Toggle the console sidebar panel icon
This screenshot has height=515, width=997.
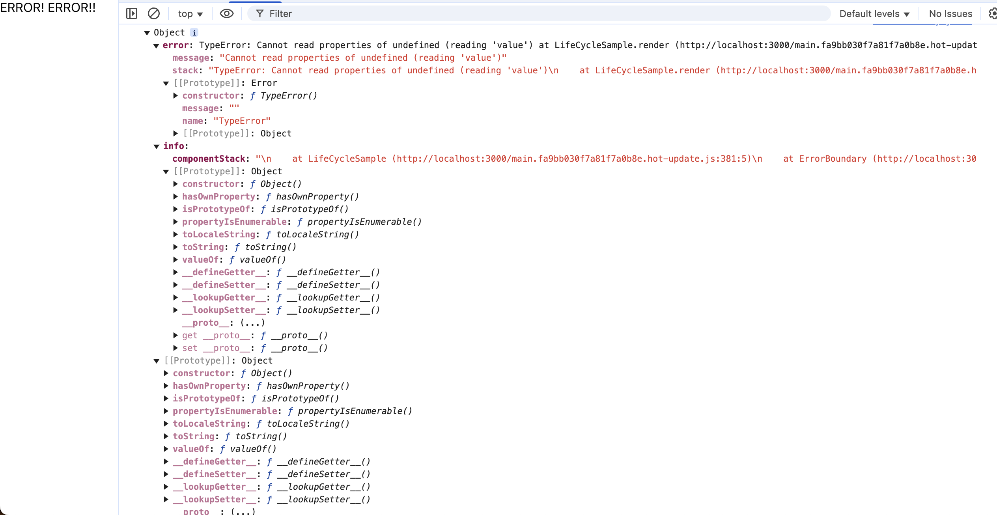(132, 14)
